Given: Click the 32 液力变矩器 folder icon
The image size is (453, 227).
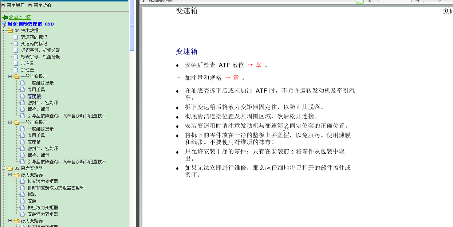Looking at the screenshot, I should coord(10,168).
